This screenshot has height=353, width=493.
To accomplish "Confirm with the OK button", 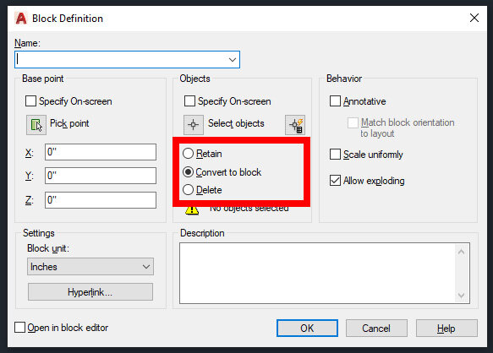I will 307,329.
